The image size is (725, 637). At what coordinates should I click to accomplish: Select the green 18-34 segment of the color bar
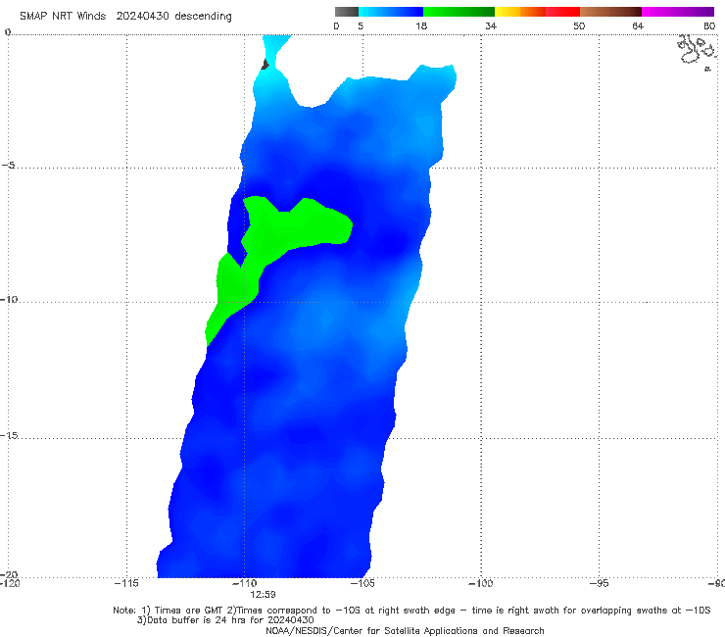[x=459, y=12]
